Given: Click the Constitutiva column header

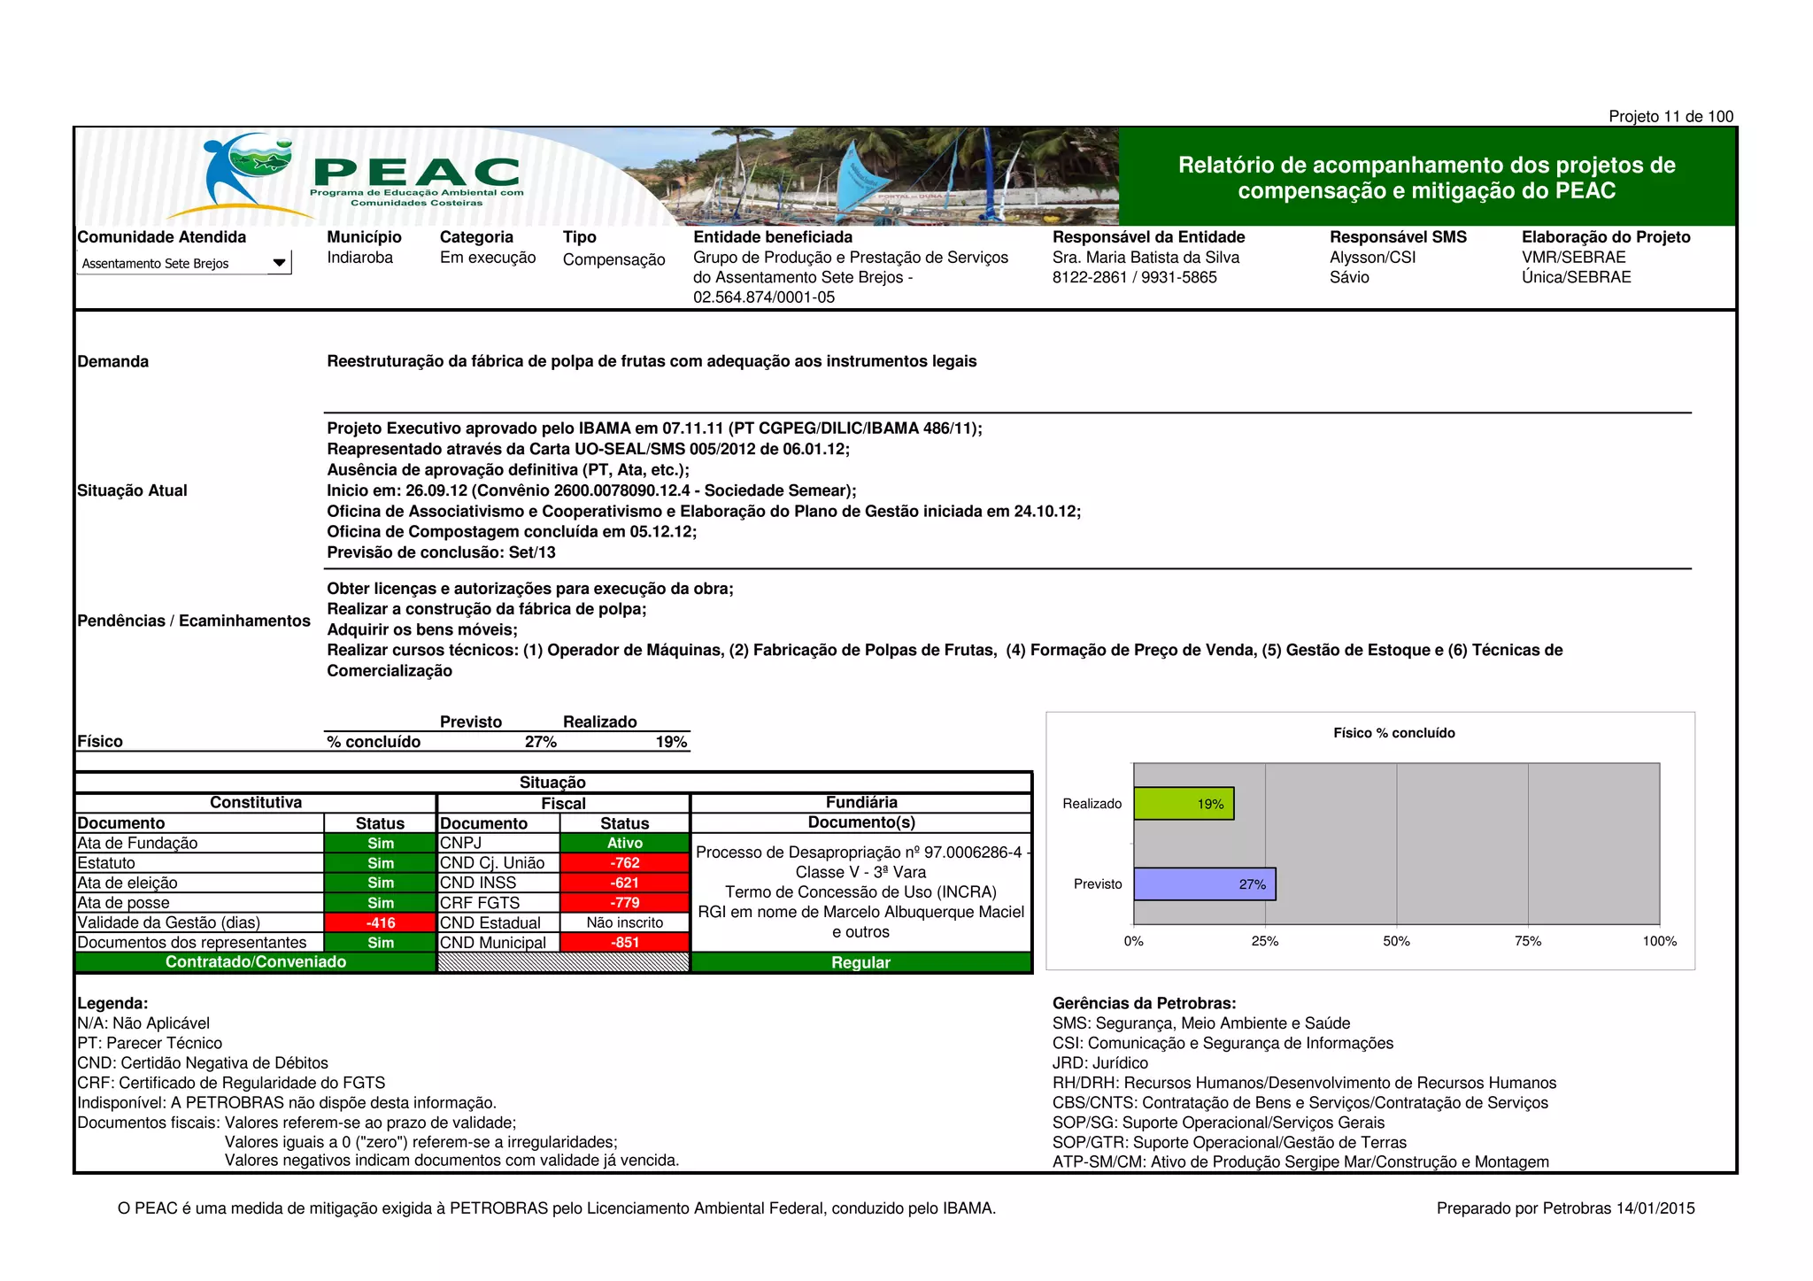Looking at the screenshot, I should 256,802.
